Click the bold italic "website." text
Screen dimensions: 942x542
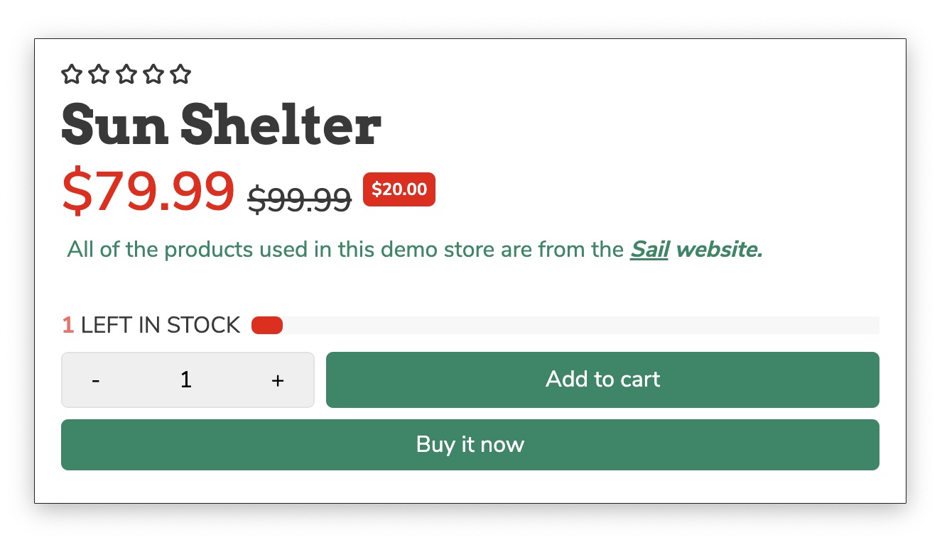click(x=719, y=250)
